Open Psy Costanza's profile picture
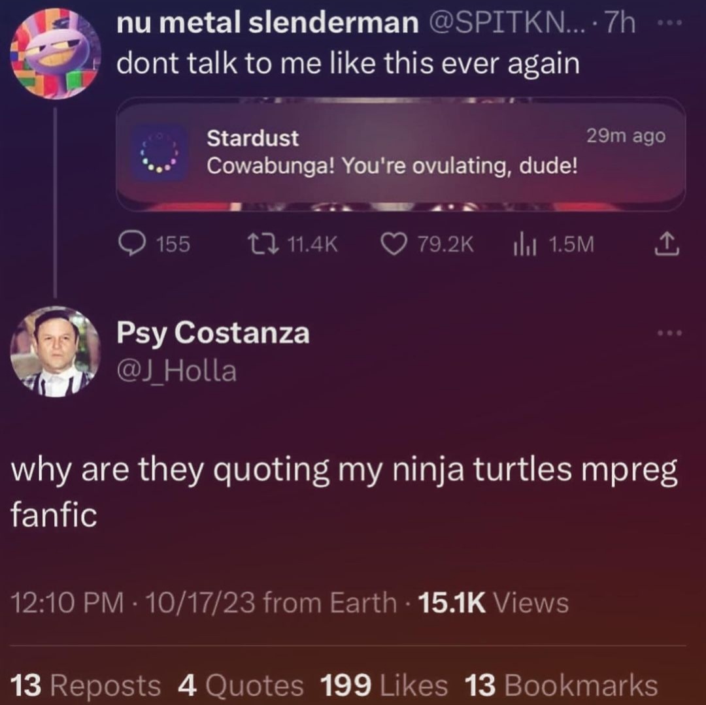Viewport: 706px width, 705px height. (x=56, y=352)
